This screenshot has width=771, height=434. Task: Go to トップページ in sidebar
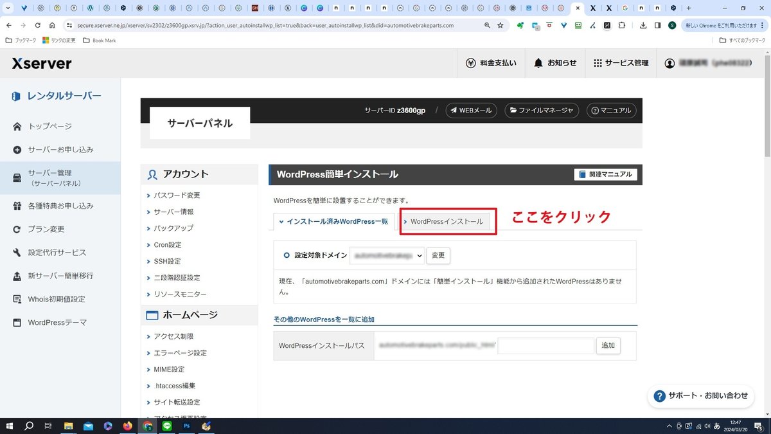[49, 126]
